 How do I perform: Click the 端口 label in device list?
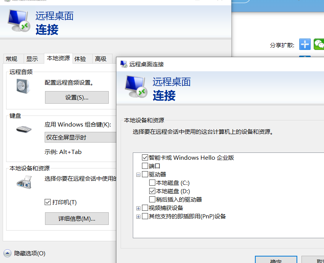pyautogui.click(x=154, y=166)
